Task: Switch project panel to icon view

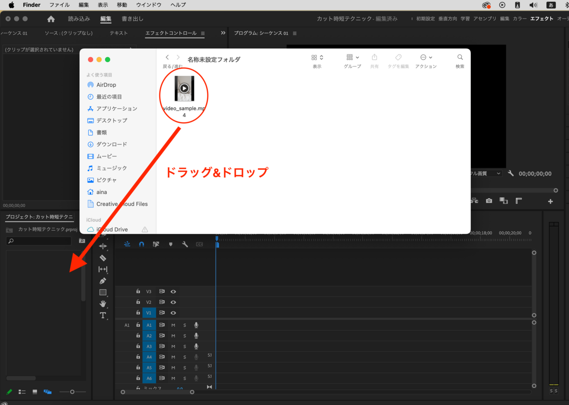Action: pos(35,392)
